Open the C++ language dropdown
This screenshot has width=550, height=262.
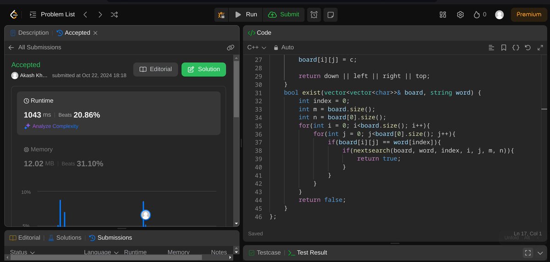257,48
